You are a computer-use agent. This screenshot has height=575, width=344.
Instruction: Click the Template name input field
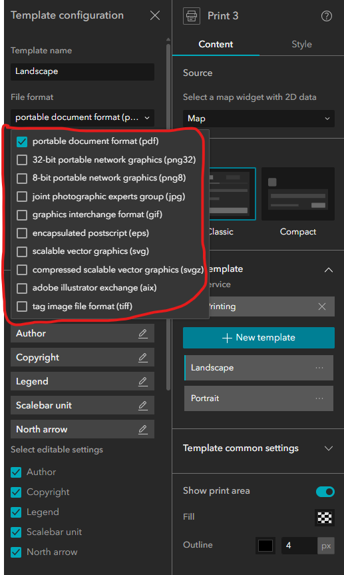83,71
